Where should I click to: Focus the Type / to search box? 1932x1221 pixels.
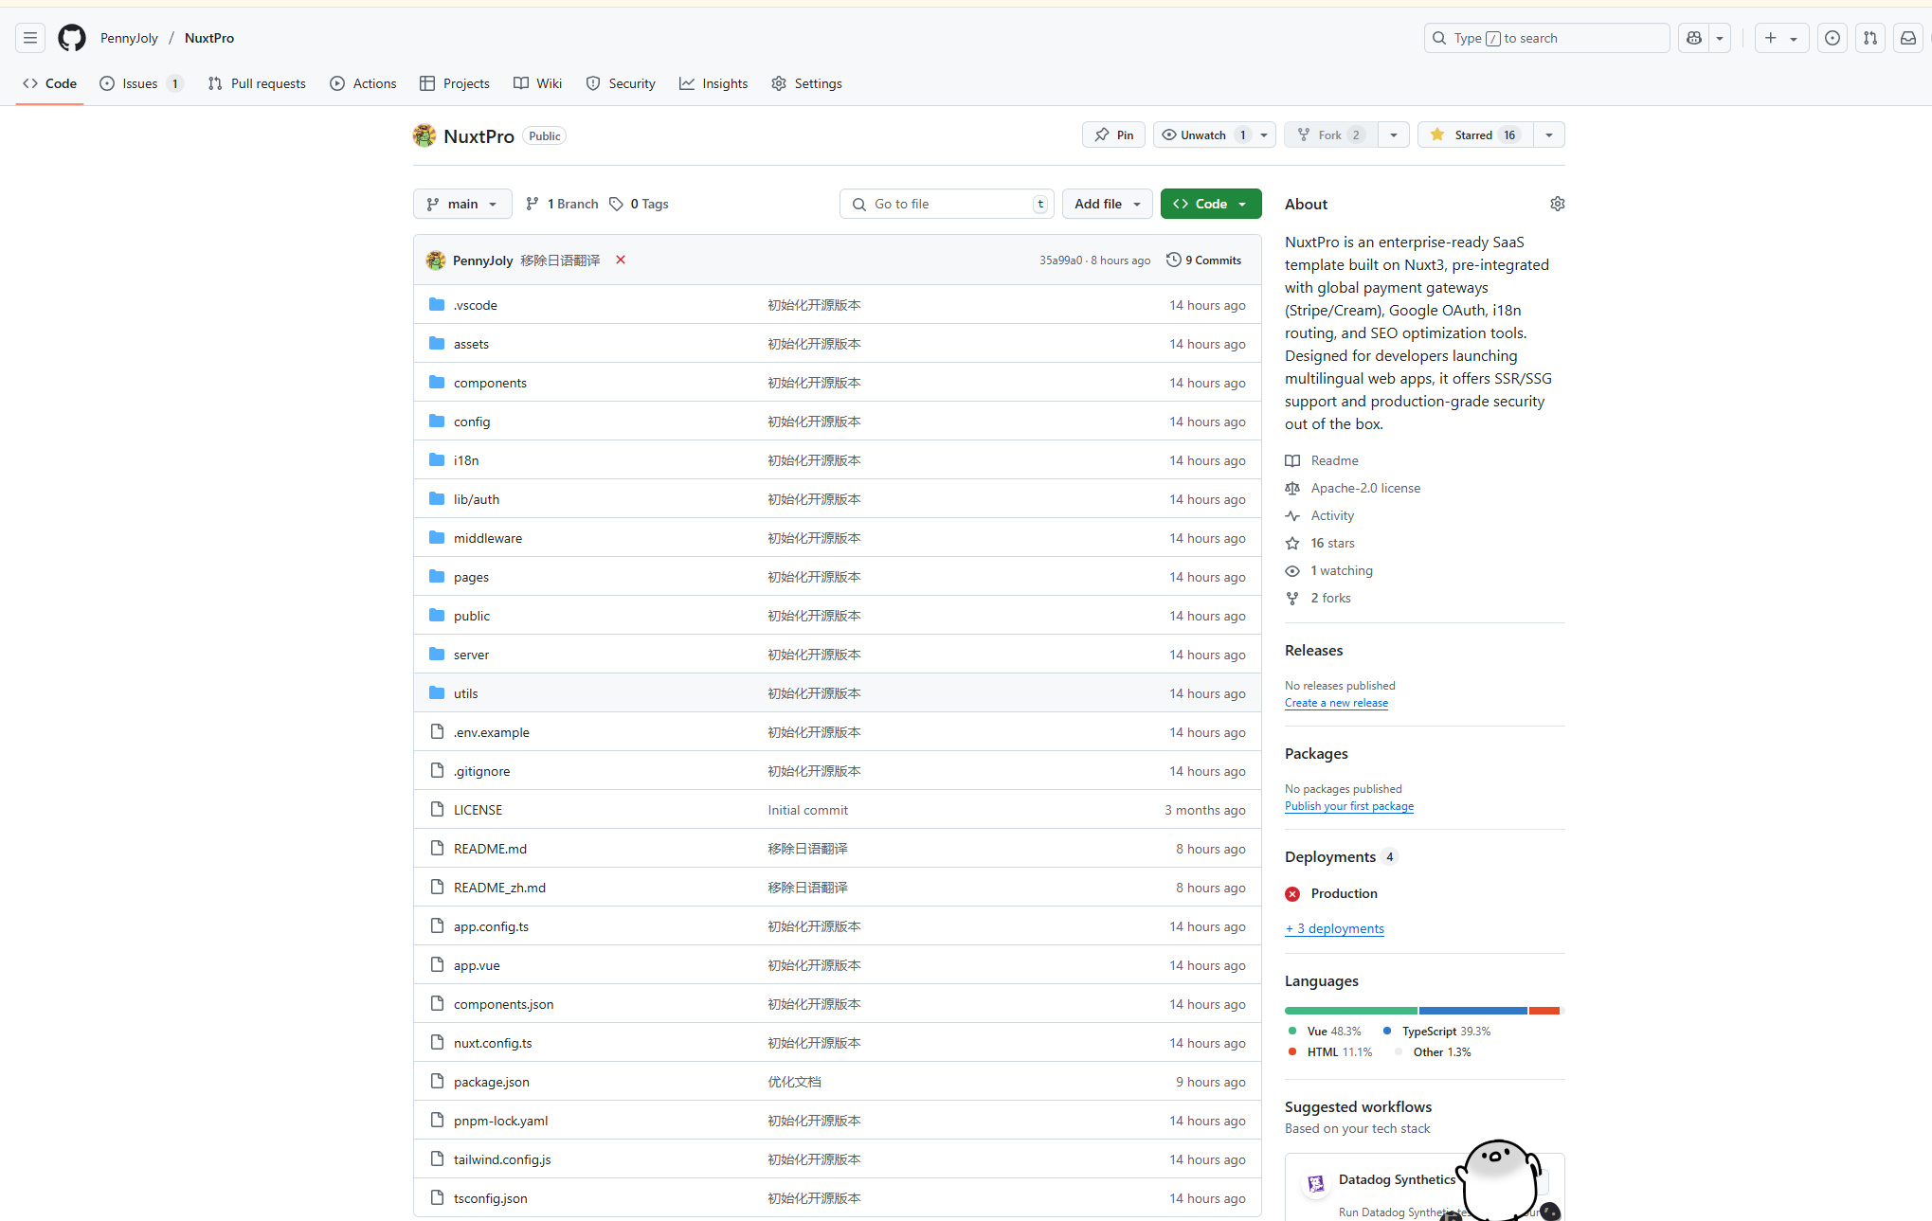[1546, 38]
